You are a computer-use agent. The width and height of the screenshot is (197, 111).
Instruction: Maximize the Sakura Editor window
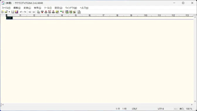click(183, 3)
